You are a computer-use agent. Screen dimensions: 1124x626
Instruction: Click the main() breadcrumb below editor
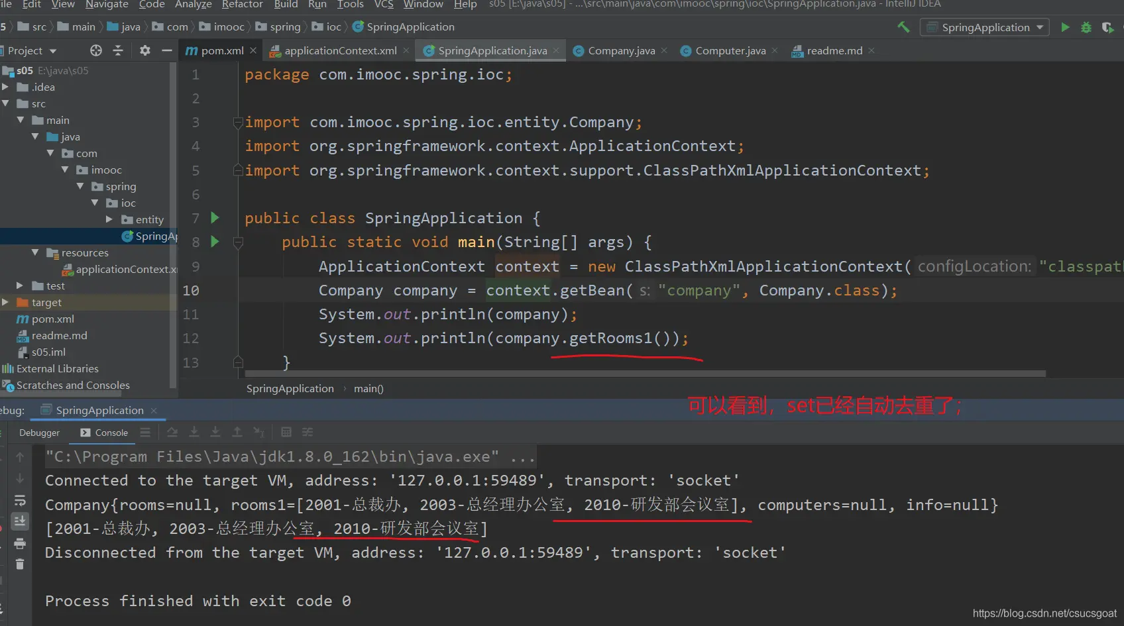coord(368,389)
